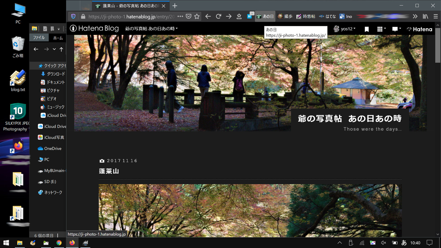Open the あの日 bookmark in bookmarks toolbar

click(265, 17)
